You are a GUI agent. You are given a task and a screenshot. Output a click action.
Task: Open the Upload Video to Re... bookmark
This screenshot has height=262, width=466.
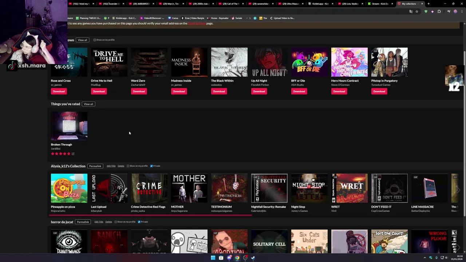(282, 18)
